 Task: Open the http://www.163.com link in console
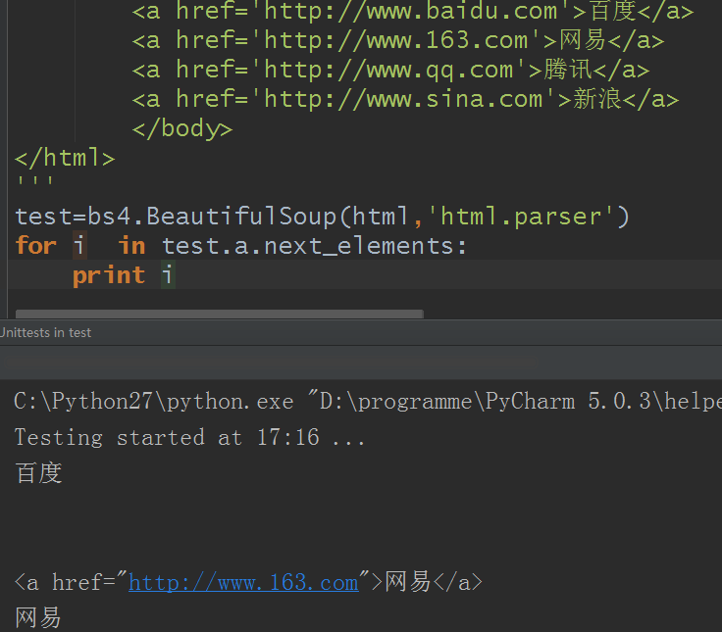pyautogui.click(x=243, y=583)
